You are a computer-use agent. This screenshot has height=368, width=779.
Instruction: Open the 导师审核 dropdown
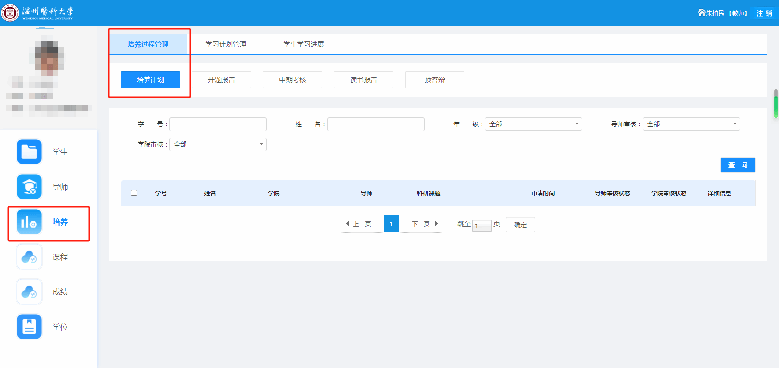click(691, 124)
